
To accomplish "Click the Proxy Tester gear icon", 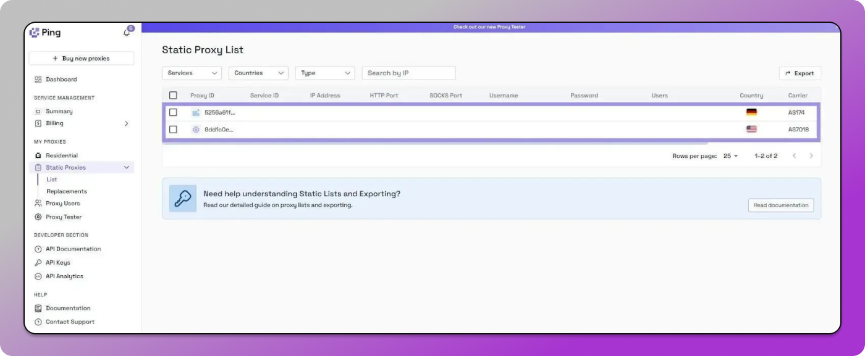I will click(38, 217).
